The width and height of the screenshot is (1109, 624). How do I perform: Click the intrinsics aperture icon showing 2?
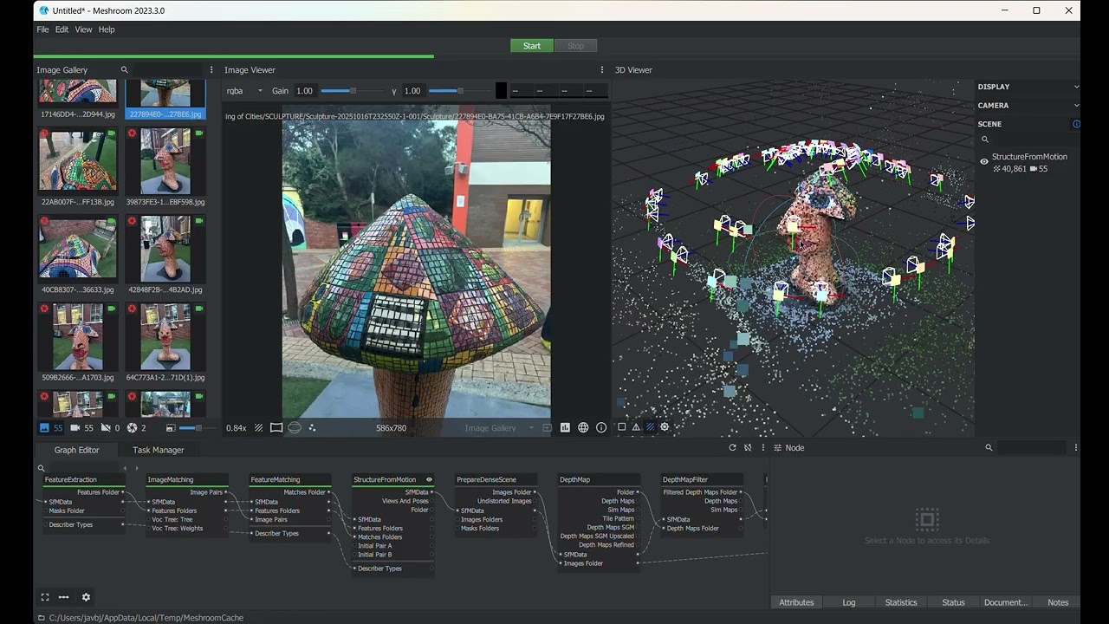132,428
